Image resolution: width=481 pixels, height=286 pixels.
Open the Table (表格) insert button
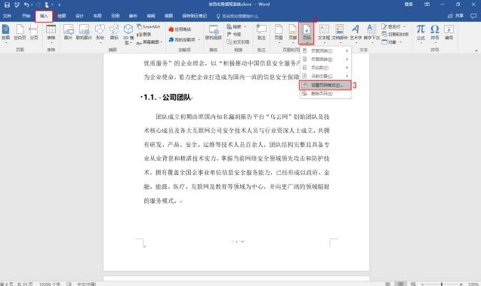[51, 33]
